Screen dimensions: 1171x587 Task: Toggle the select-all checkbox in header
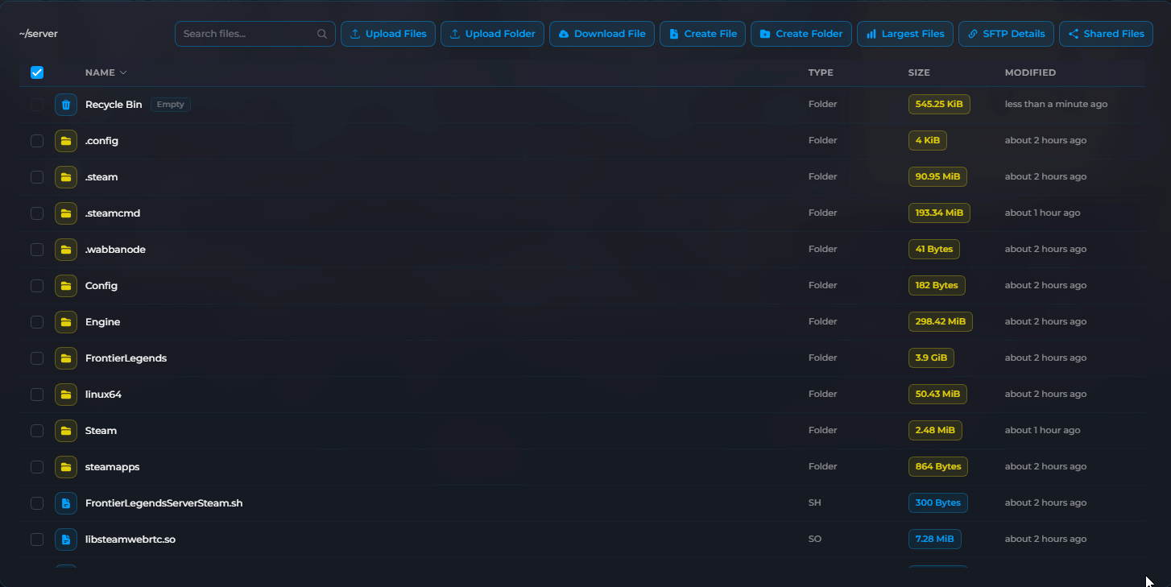click(37, 72)
